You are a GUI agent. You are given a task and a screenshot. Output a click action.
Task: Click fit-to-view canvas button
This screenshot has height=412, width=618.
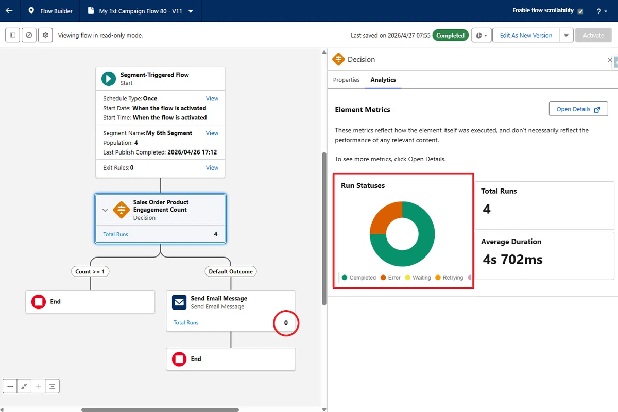coord(24,386)
